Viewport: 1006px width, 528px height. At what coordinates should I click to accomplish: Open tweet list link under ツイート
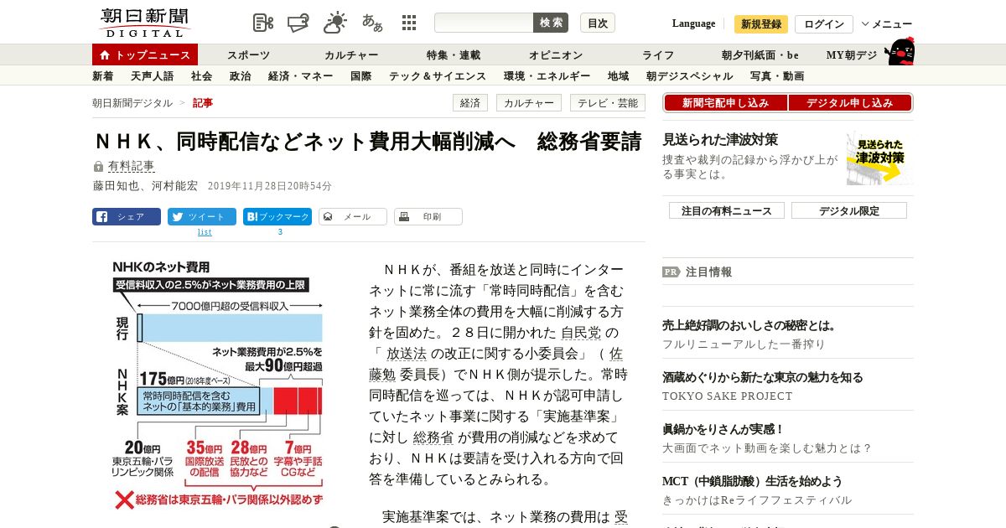pos(205,232)
